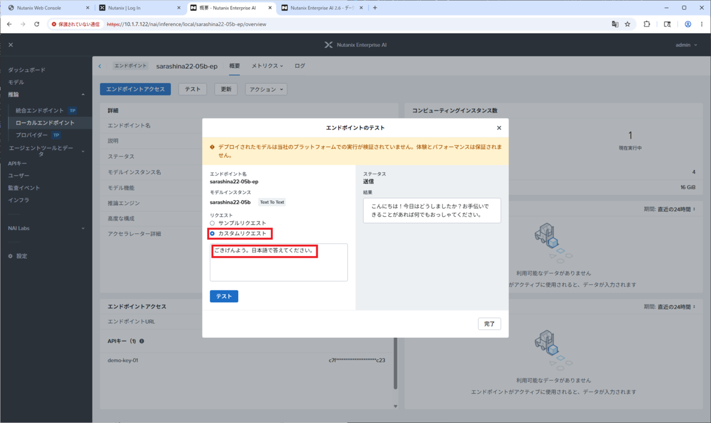Expand the NAI Labs section
This screenshot has height=423, width=711.
pyautogui.click(x=83, y=228)
